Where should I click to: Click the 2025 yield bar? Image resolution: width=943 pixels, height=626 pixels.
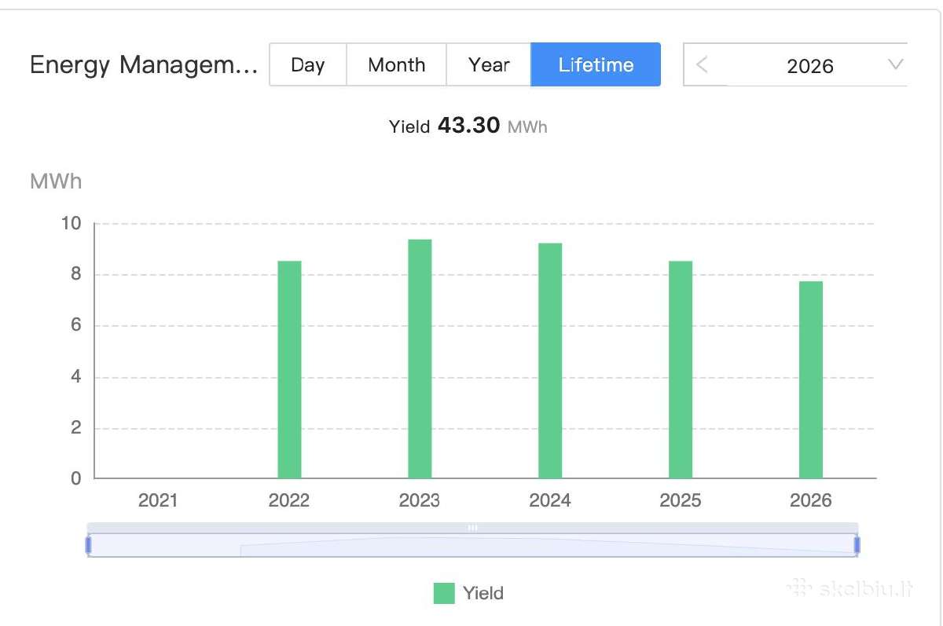tap(681, 369)
